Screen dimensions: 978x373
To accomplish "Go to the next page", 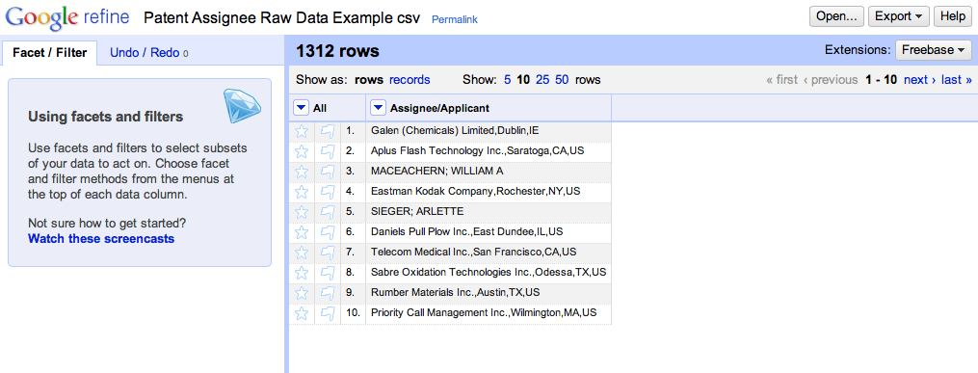I will [x=920, y=80].
